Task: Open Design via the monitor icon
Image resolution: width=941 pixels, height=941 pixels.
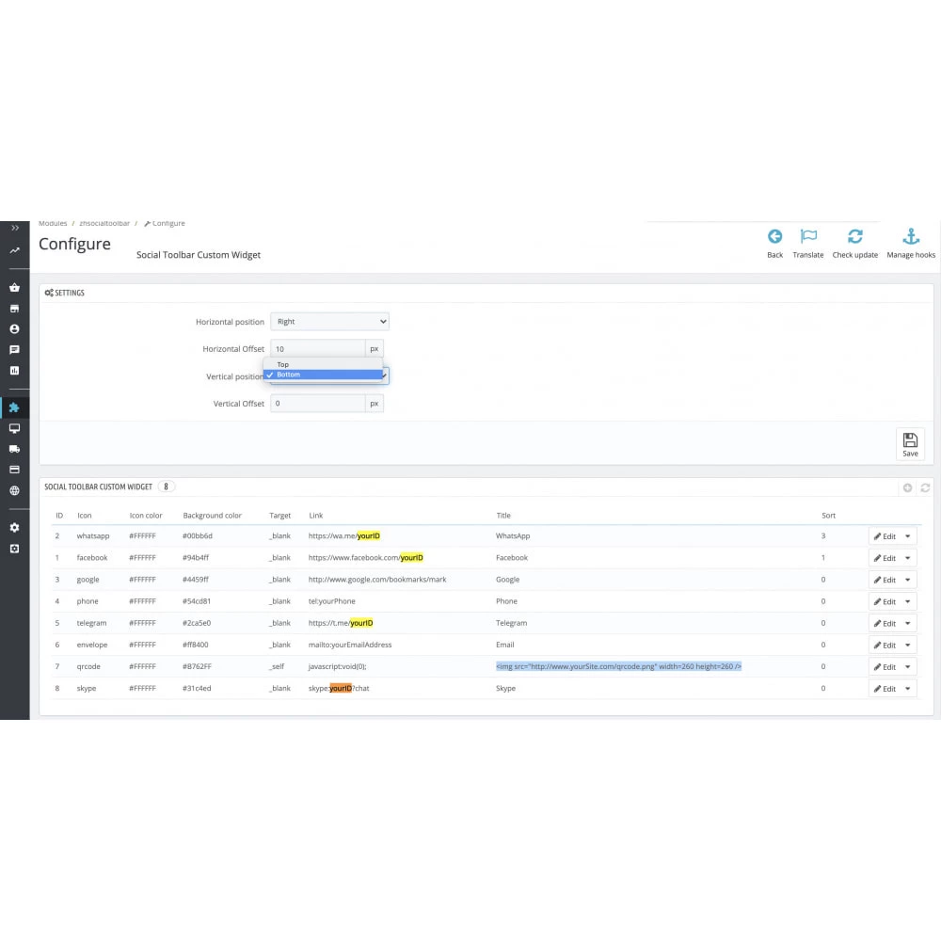Action: click(x=14, y=428)
